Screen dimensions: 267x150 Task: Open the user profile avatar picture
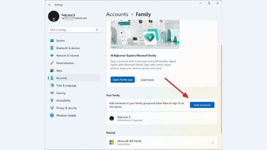[x=54, y=16]
